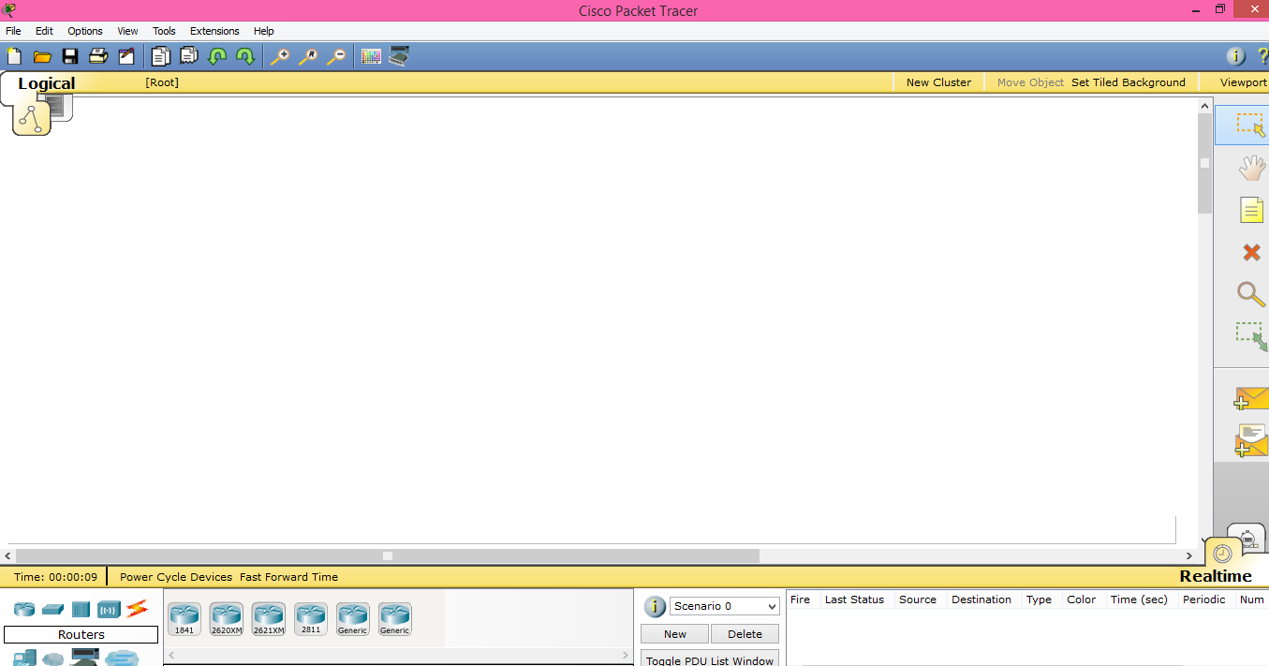
Task: Pick the 2621XM router model
Action: (x=269, y=619)
